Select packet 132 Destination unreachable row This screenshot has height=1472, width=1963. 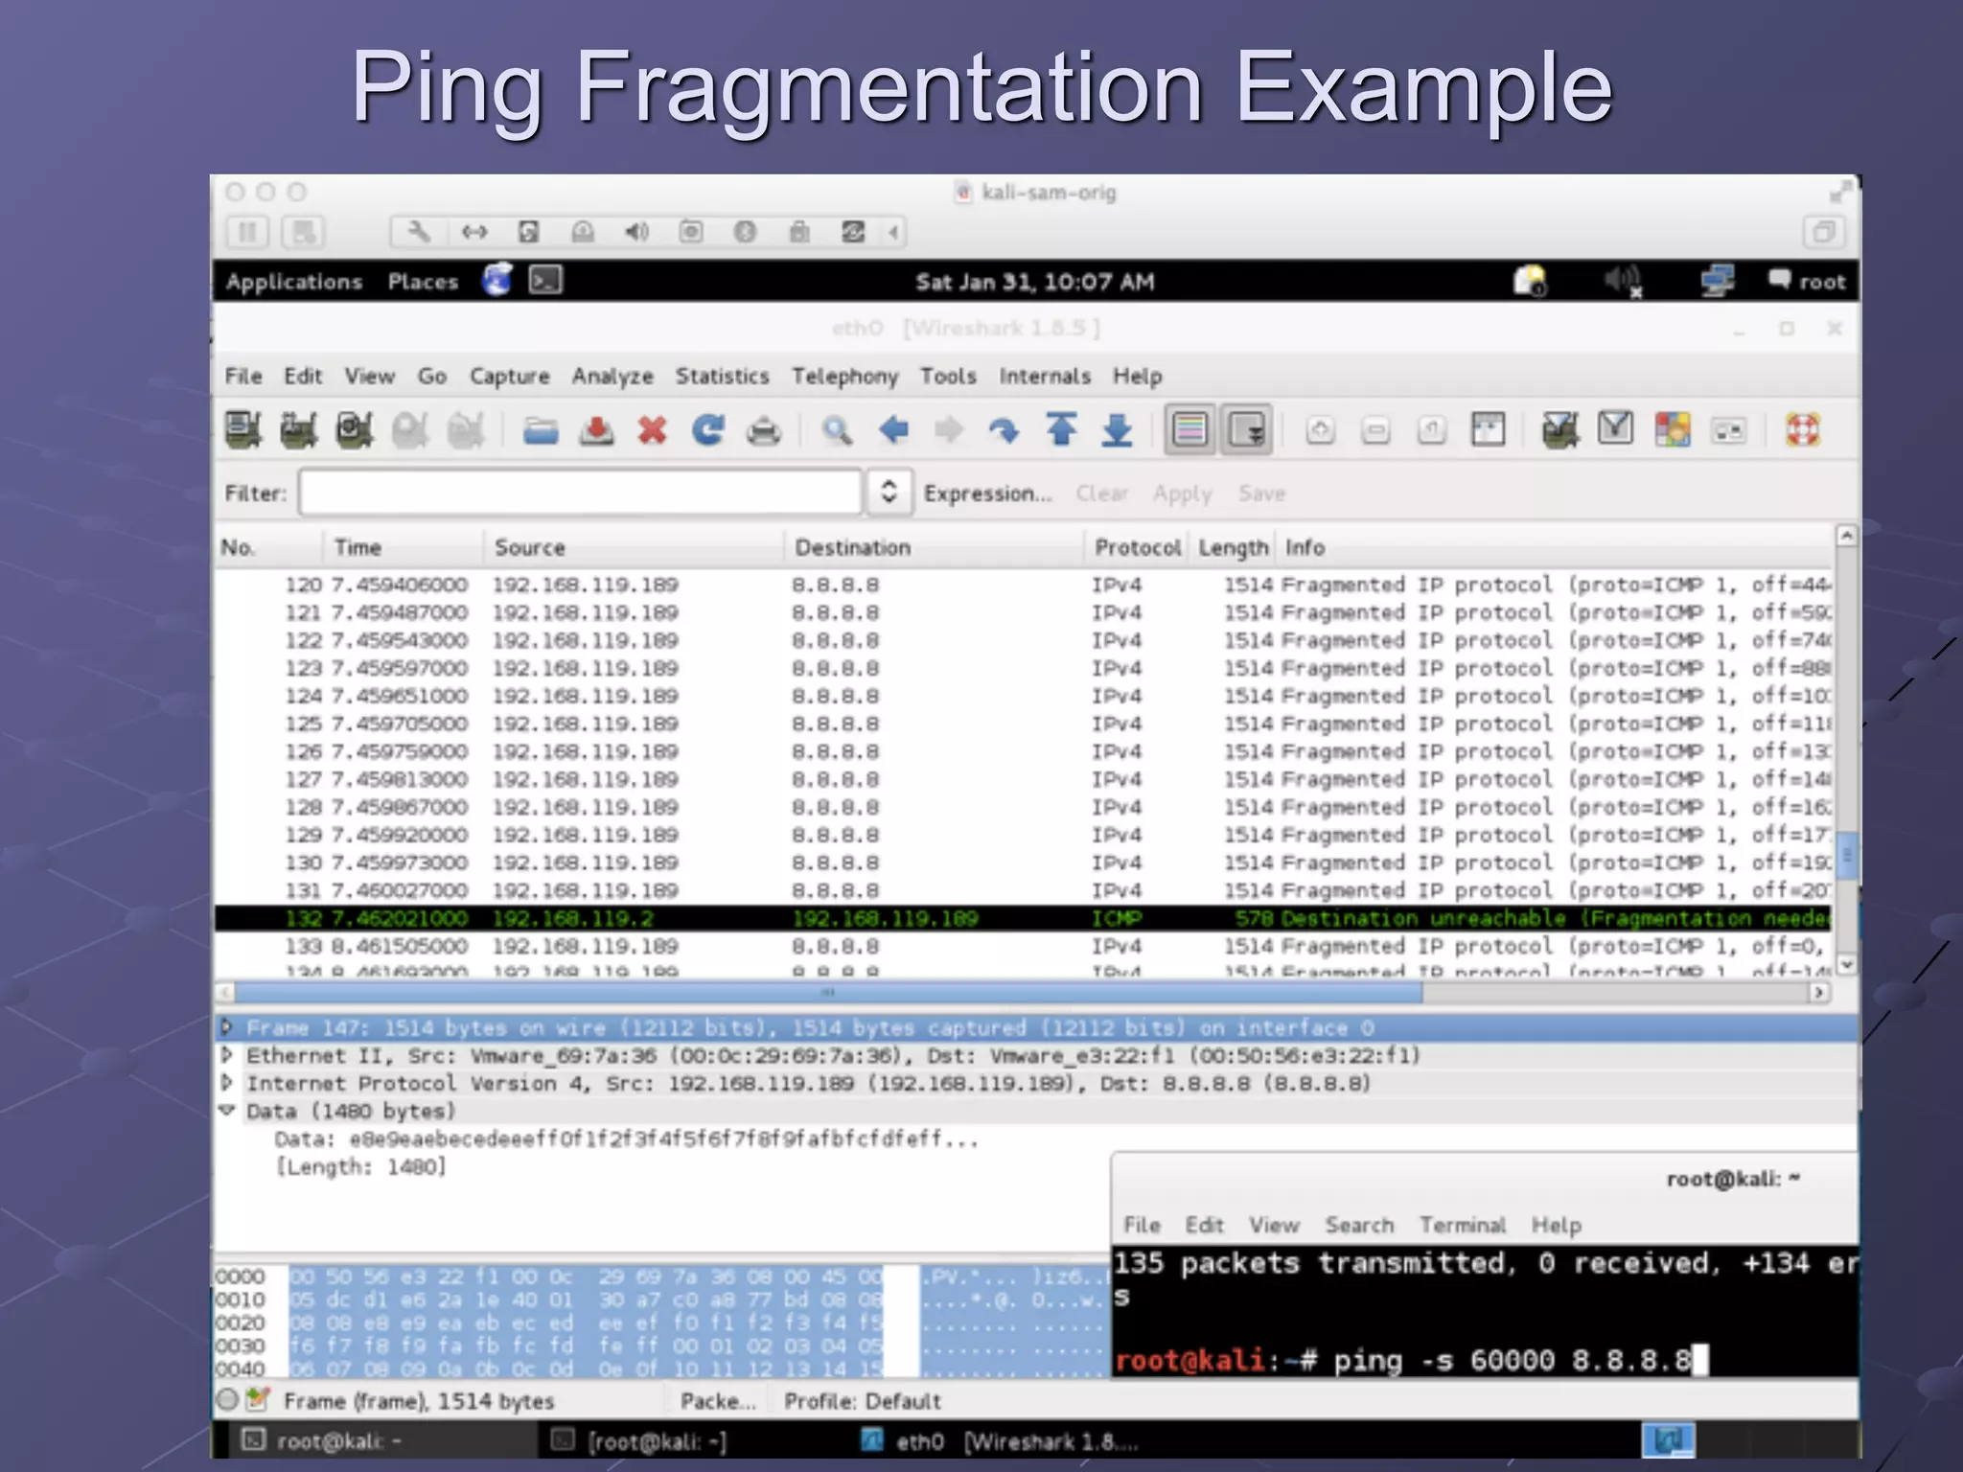1023,918
